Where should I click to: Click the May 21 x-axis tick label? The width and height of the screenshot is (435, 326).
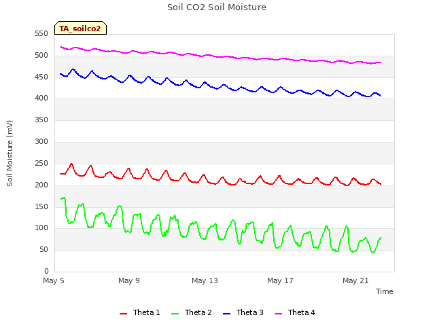point(355,280)
